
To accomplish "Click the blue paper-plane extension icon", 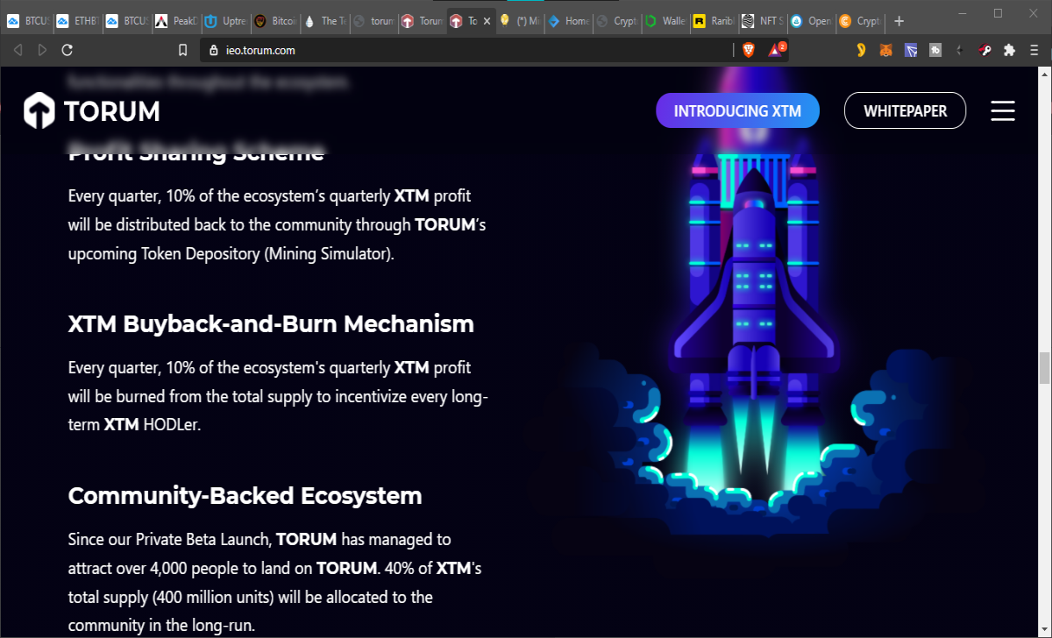I will tap(911, 51).
